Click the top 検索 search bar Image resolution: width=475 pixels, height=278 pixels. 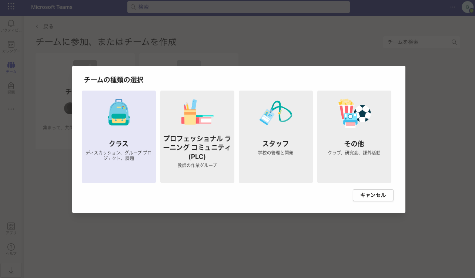[x=238, y=7]
